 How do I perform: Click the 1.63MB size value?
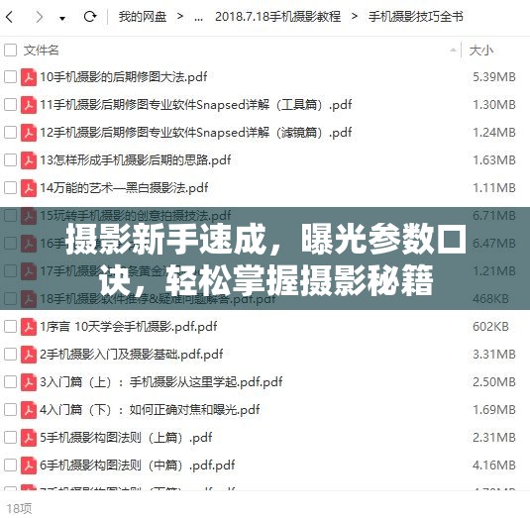[x=494, y=160]
